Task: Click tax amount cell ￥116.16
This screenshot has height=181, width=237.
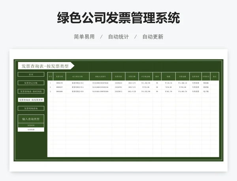Action: (169, 83)
